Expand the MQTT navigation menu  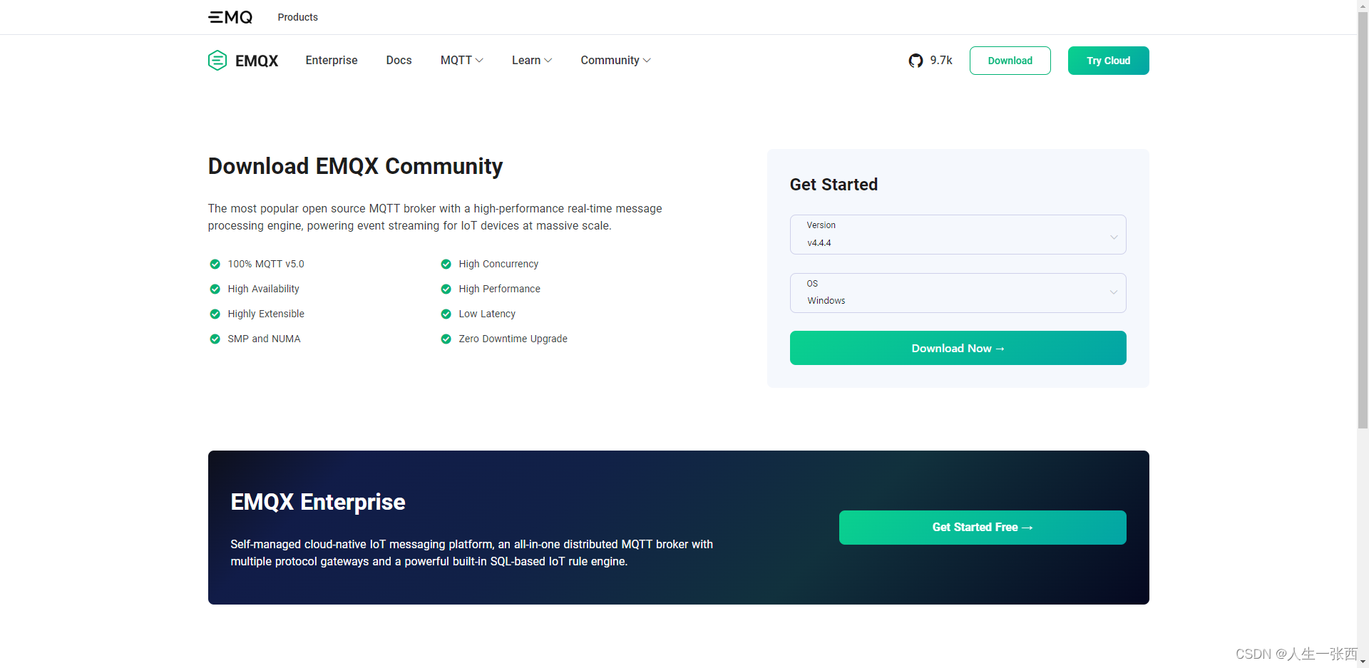pyautogui.click(x=461, y=61)
